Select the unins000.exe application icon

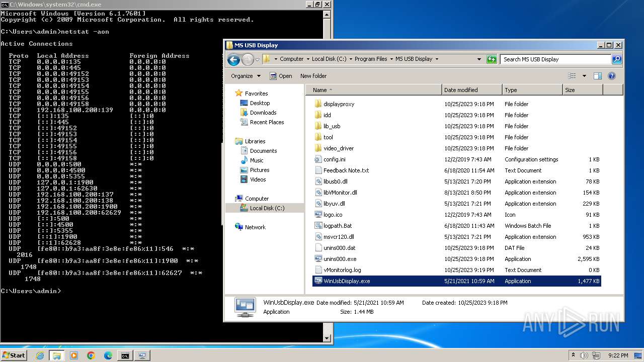pyautogui.click(x=318, y=259)
